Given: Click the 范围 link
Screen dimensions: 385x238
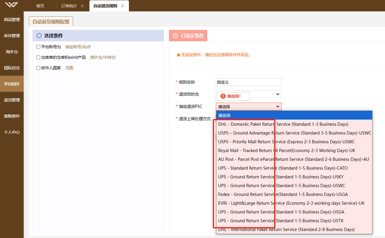Looking at the screenshot, I should [x=69, y=68].
